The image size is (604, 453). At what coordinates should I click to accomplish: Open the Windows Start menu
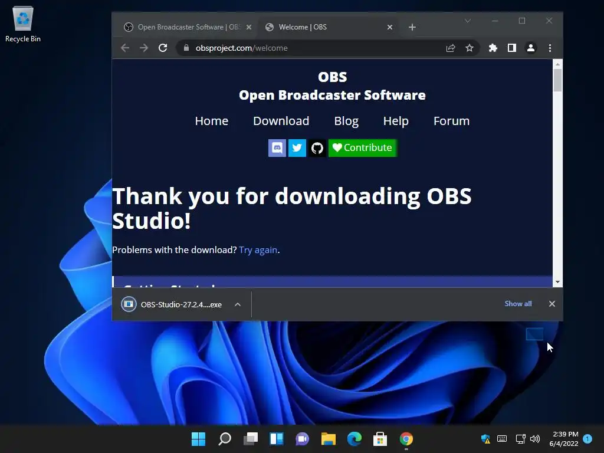tap(198, 439)
